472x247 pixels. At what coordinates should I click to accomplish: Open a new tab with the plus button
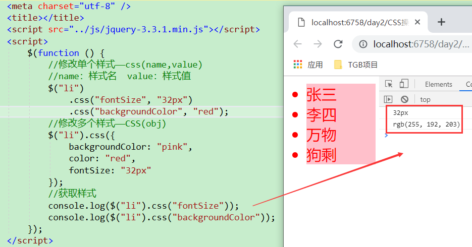tap(441, 22)
